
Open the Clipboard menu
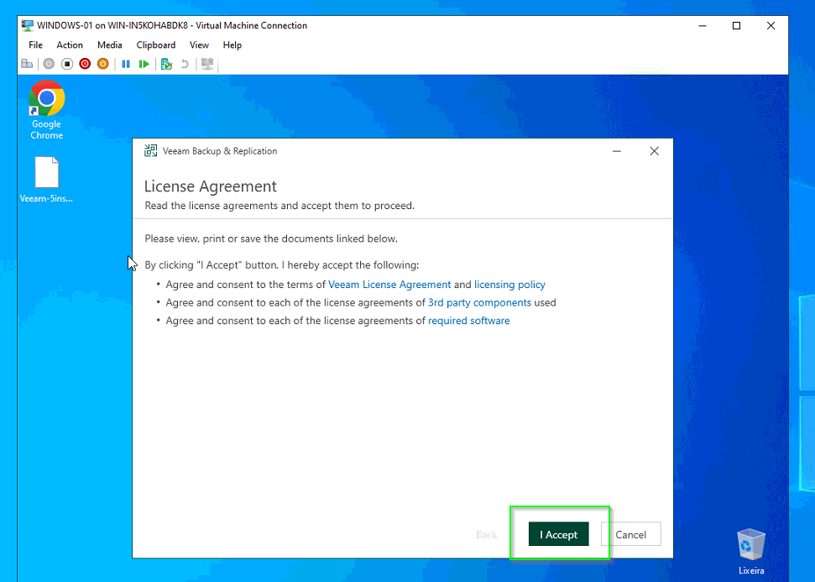pyautogui.click(x=156, y=45)
